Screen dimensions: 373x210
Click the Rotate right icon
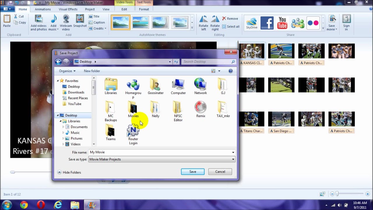coord(215,19)
